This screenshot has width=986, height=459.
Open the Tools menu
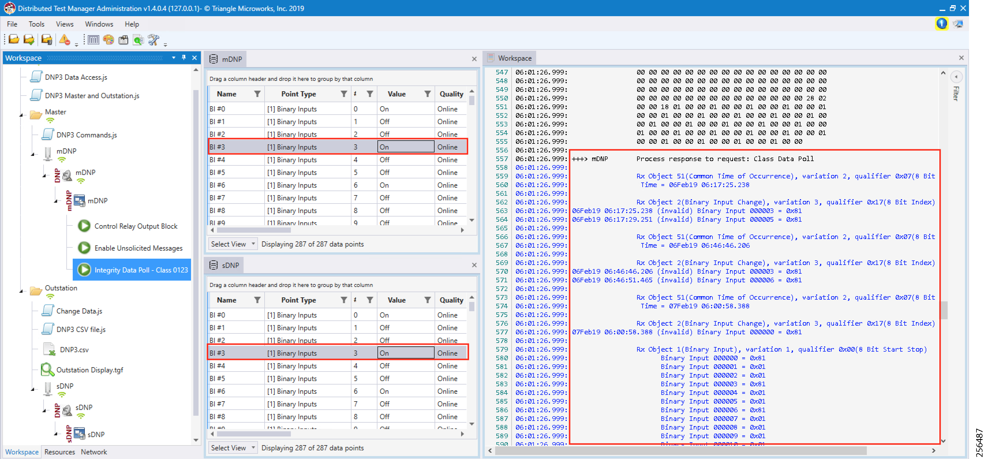(36, 24)
